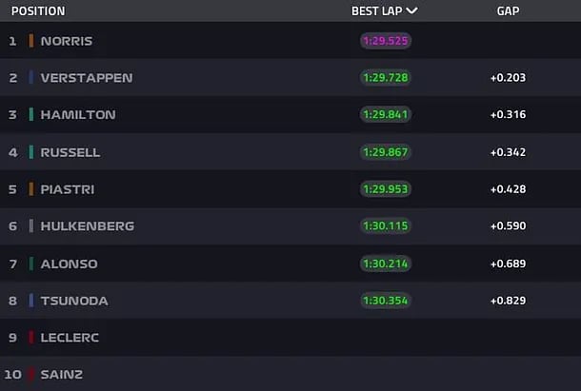This screenshot has width=581, height=391.
Task: Click the Best Lap sort chevron
Action: click(x=411, y=11)
